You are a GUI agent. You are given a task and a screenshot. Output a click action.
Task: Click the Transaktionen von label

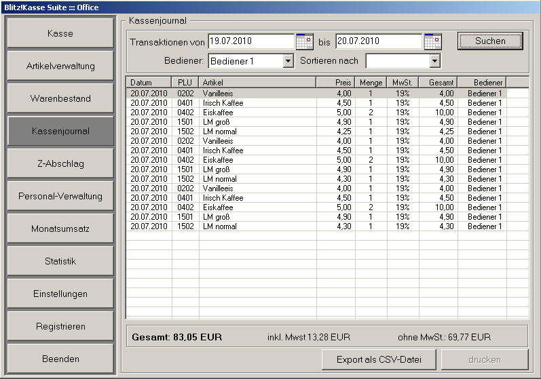click(x=168, y=43)
